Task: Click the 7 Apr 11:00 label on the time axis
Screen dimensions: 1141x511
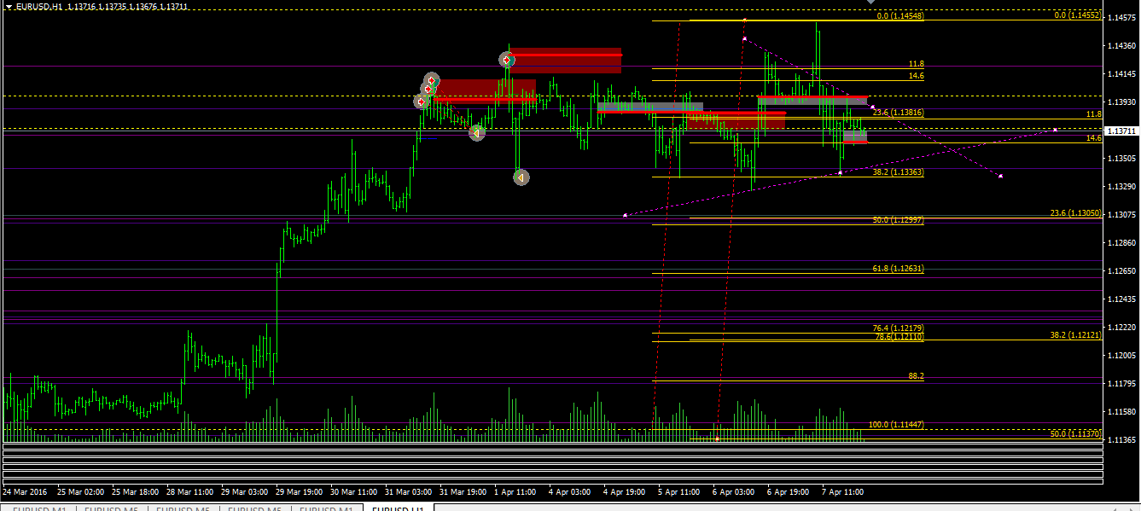Action: pyautogui.click(x=843, y=492)
